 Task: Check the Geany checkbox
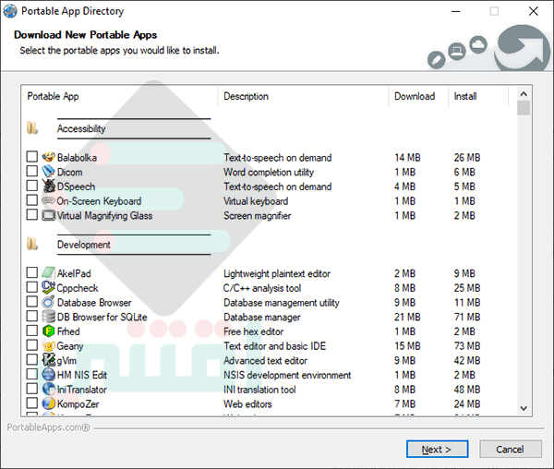click(x=32, y=344)
